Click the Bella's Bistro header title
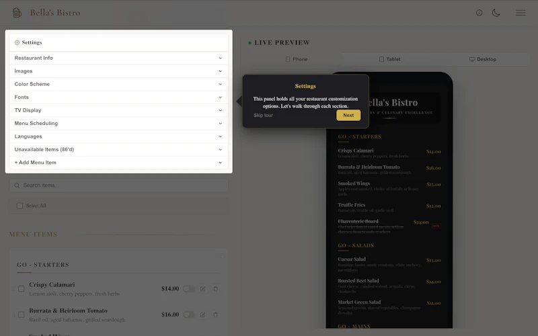Image resolution: width=538 pixels, height=336 pixels. 55,13
